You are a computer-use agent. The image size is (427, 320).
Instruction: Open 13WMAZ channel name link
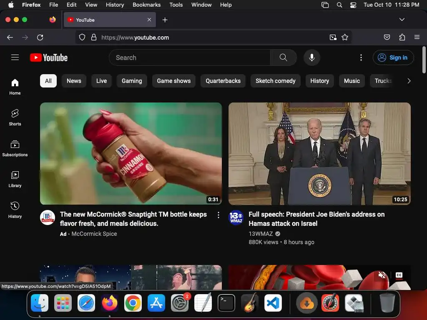(261, 234)
